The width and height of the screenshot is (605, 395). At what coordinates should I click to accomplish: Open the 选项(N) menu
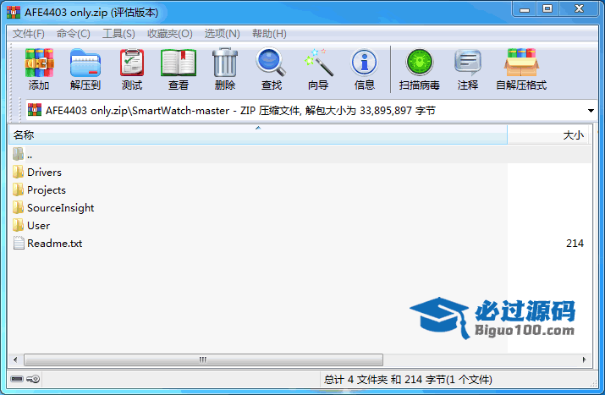[x=223, y=34]
